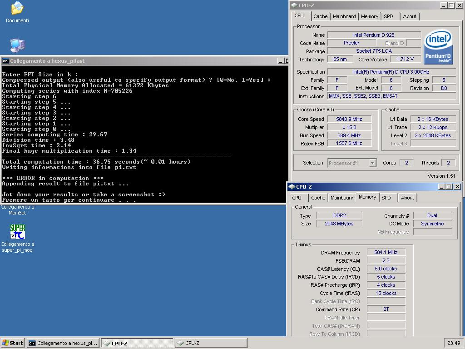The height and width of the screenshot is (349, 465).
Task: Click the FSB:DRAM 2:3 ratio value
Action: point(386,260)
